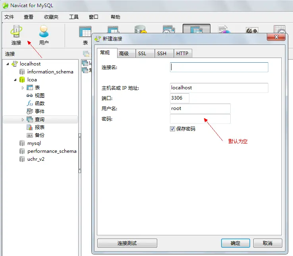Switch to the HTTP tab
Viewport: 293px width, 256px height.
tap(183, 54)
